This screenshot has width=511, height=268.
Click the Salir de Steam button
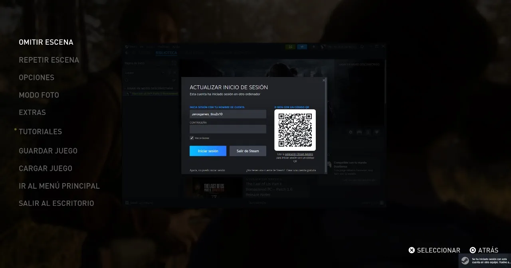[x=248, y=151]
